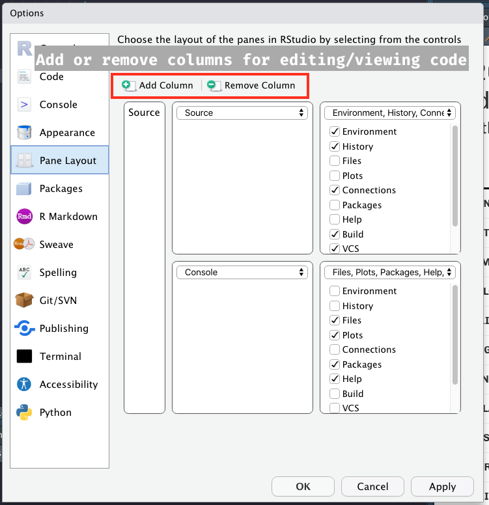Viewport: 489px width, 505px height.
Task: Click the Console prompt icon
Action: (24, 105)
